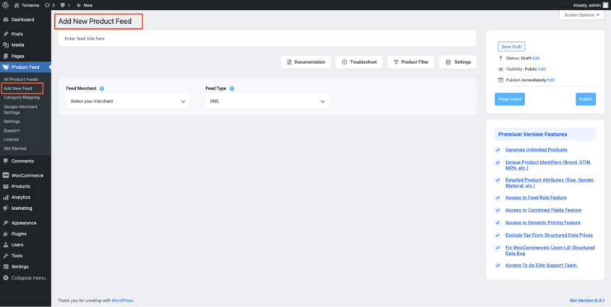Open Category Mapping submenu
This screenshot has width=611, height=307.
[x=22, y=98]
